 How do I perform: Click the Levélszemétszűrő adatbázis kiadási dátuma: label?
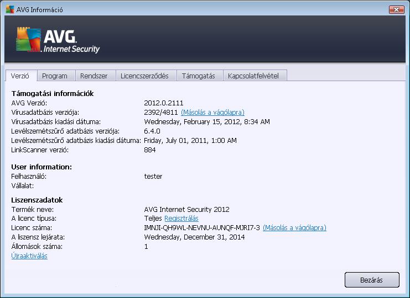pos(76,141)
